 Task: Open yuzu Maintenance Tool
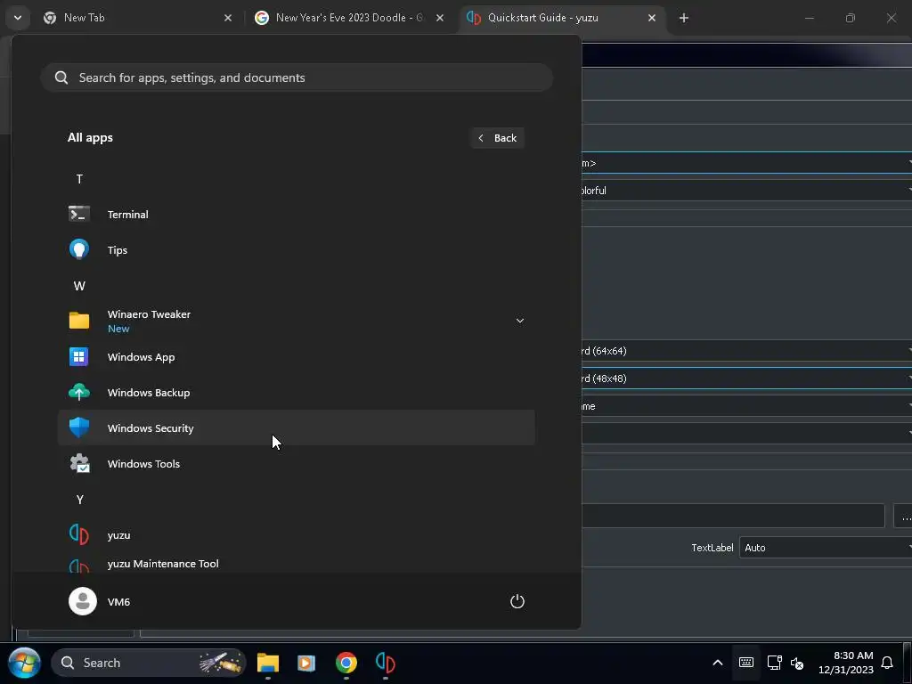click(x=296, y=563)
